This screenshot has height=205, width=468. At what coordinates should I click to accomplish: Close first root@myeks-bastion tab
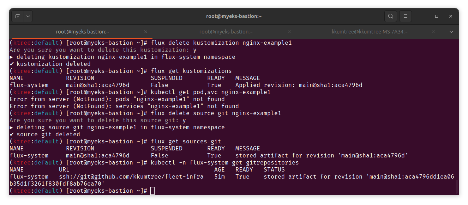(146, 32)
